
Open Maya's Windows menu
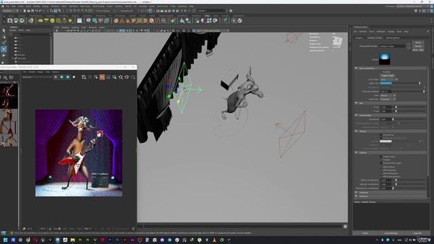click(55, 6)
